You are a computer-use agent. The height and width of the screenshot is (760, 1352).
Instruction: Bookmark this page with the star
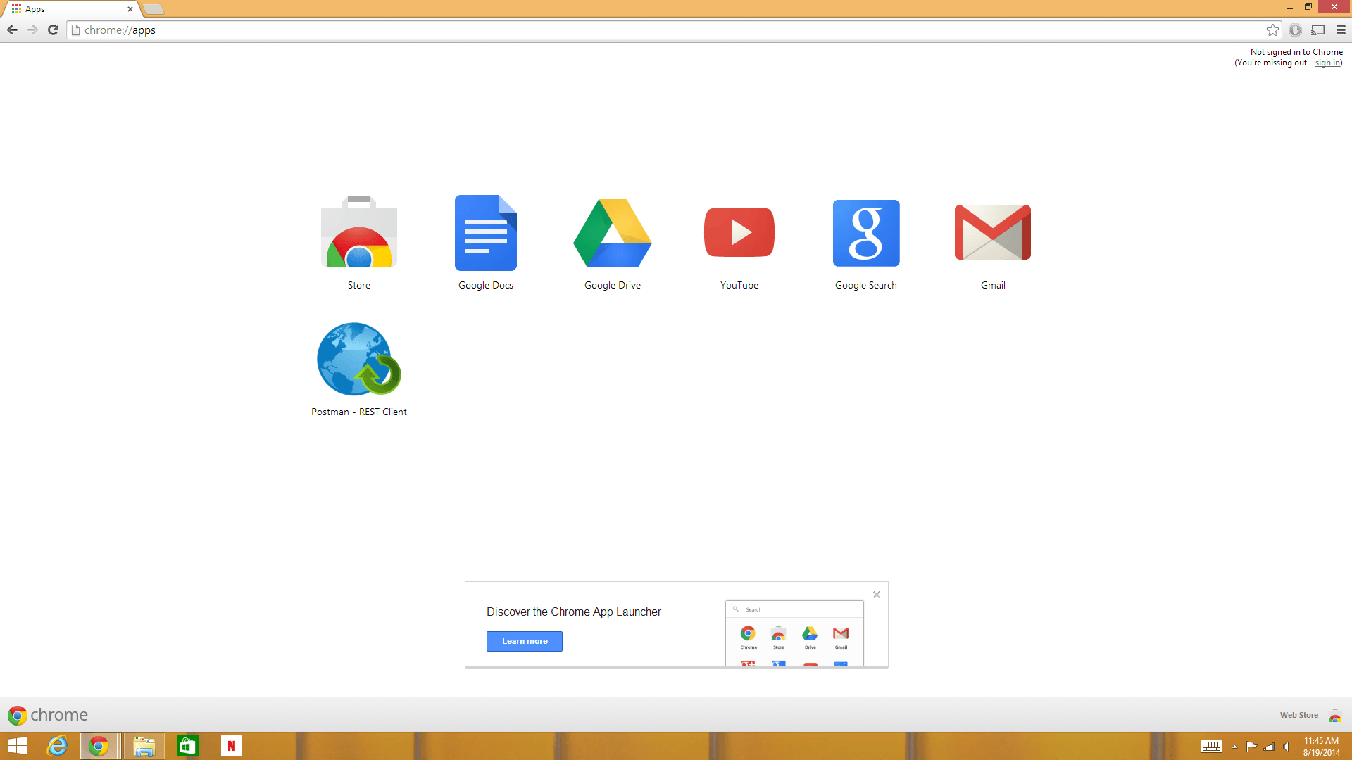[1272, 30]
